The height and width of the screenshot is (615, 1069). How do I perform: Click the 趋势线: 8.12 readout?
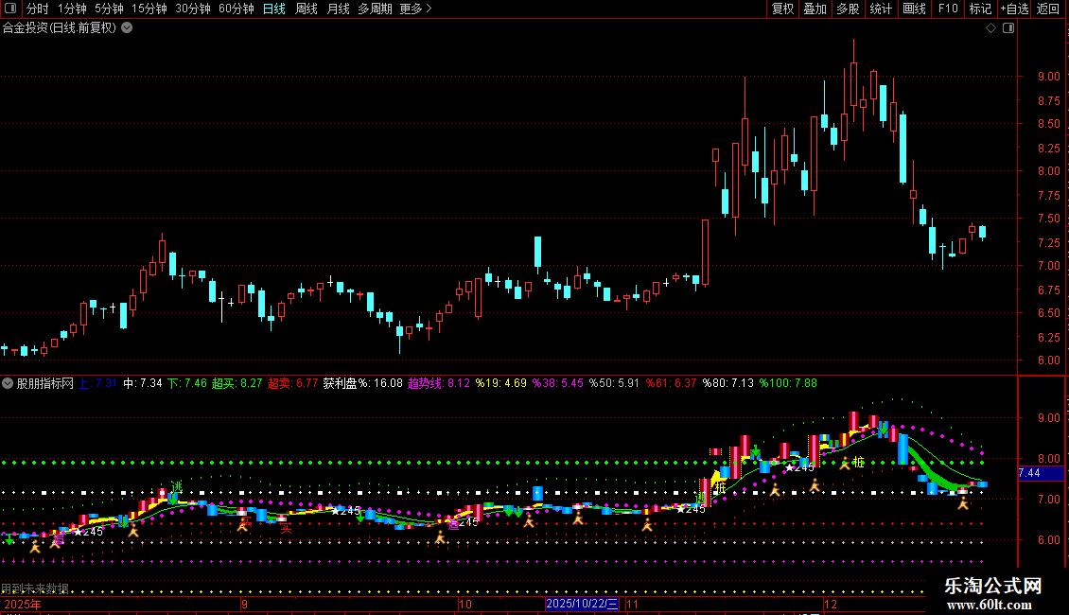pyautogui.click(x=439, y=383)
